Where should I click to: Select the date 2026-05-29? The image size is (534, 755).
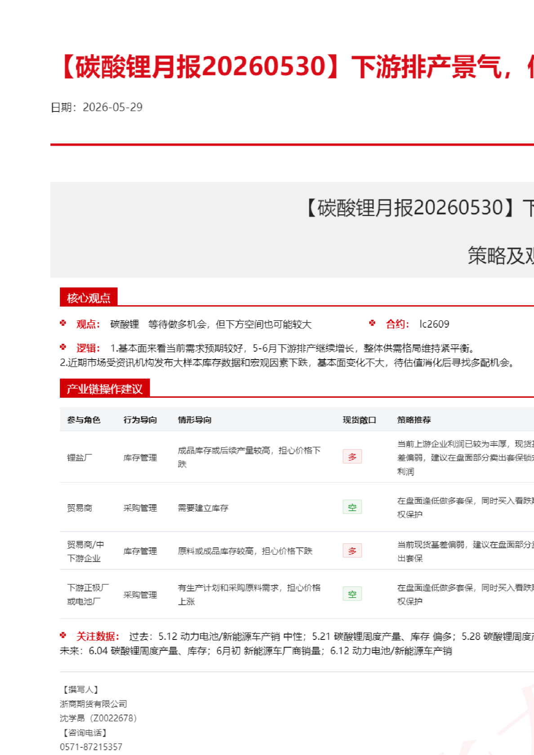point(112,107)
